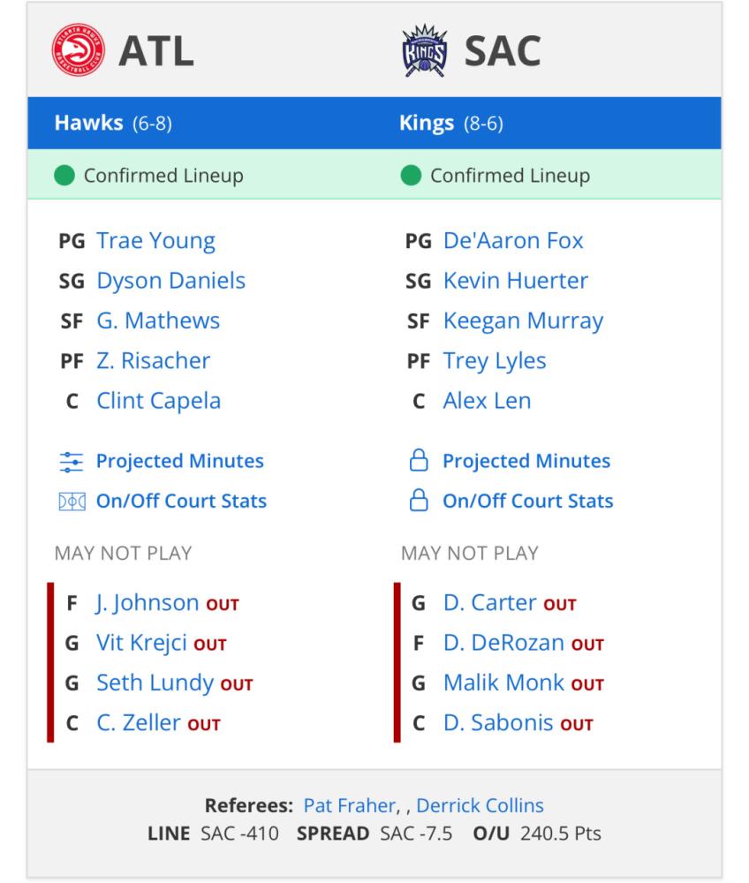Click the Atlanta Hawks team logo

[x=78, y=49]
